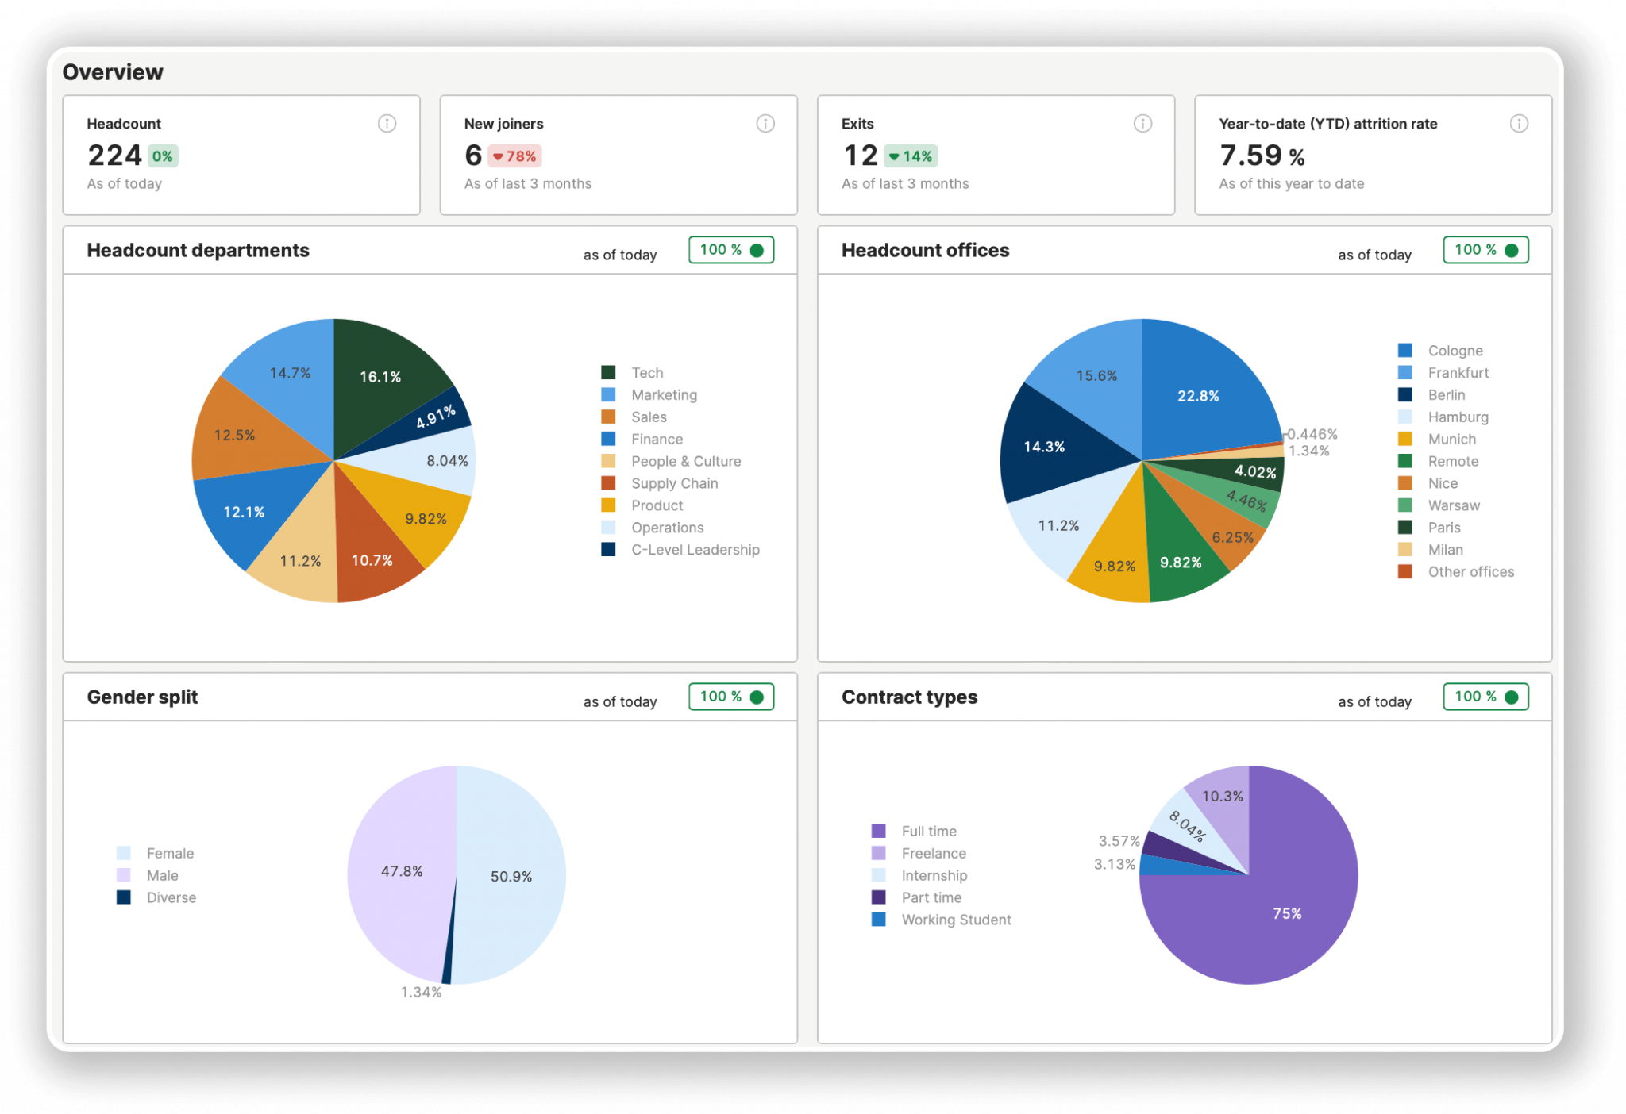Viewport: 1626px width, 1114px height.
Task: Toggle Freelance contract legend entry
Action: pyautogui.click(x=919, y=853)
